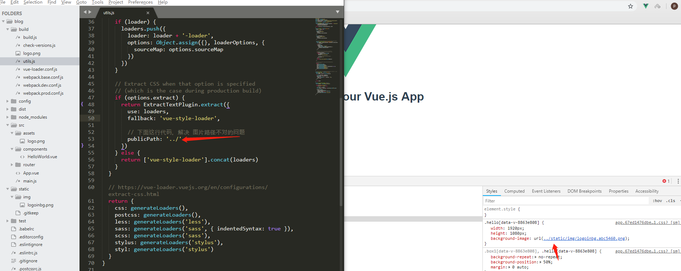Open the View menu
Viewport: 681px width, 271px height.
(66, 2)
